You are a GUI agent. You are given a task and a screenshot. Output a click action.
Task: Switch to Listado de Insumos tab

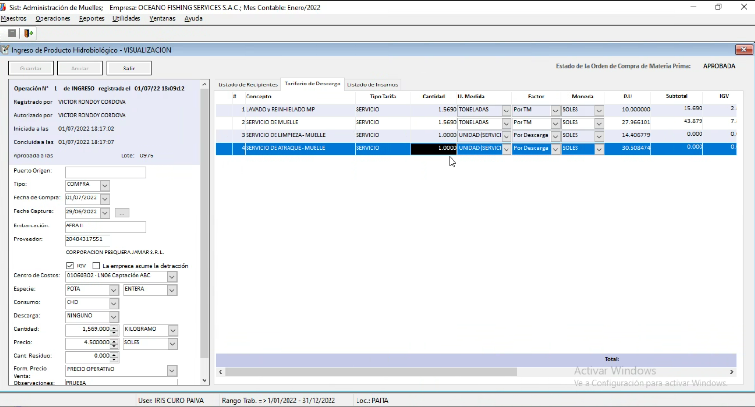[372, 84]
